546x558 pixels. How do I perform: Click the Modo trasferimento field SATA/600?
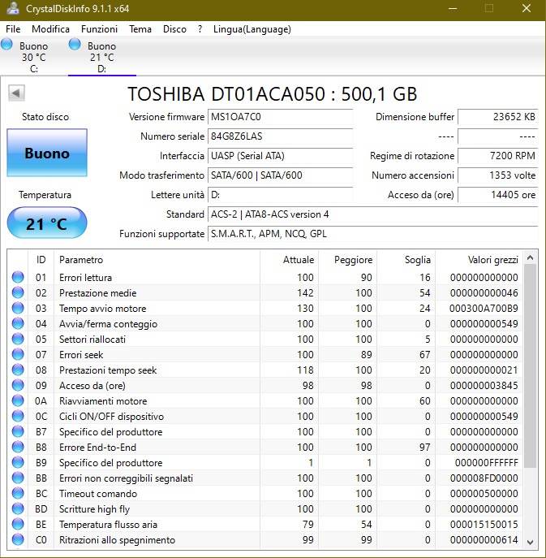pos(280,175)
